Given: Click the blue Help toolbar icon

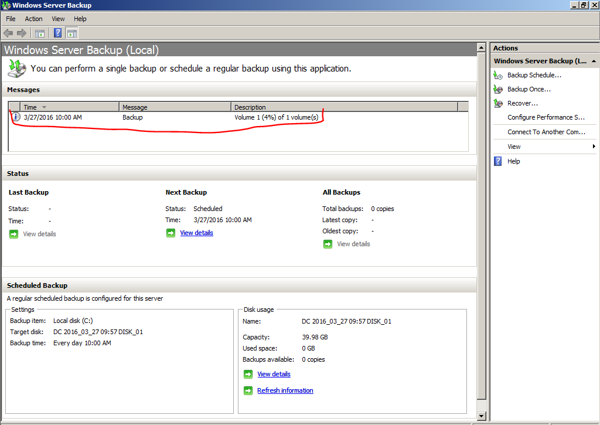Looking at the screenshot, I should pos(58,33).
